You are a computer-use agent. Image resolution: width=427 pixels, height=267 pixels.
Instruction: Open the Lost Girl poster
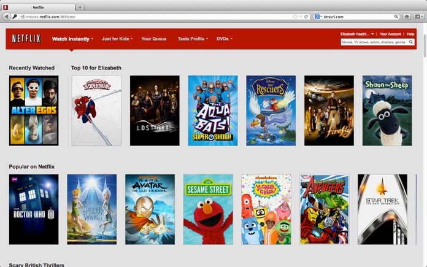click(x=155, y=110)
